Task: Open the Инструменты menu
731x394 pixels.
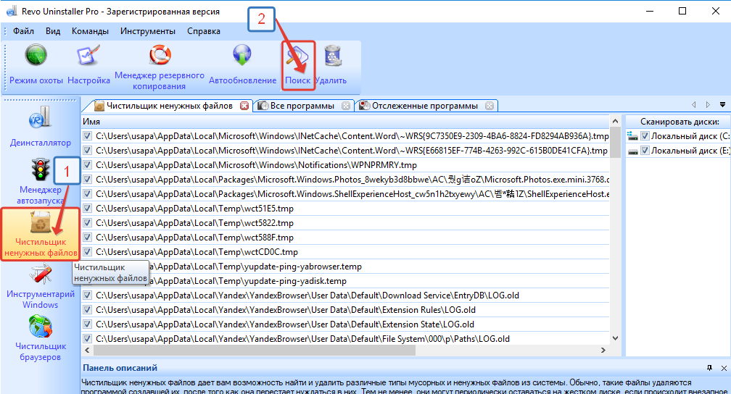Action: (148, 31)
